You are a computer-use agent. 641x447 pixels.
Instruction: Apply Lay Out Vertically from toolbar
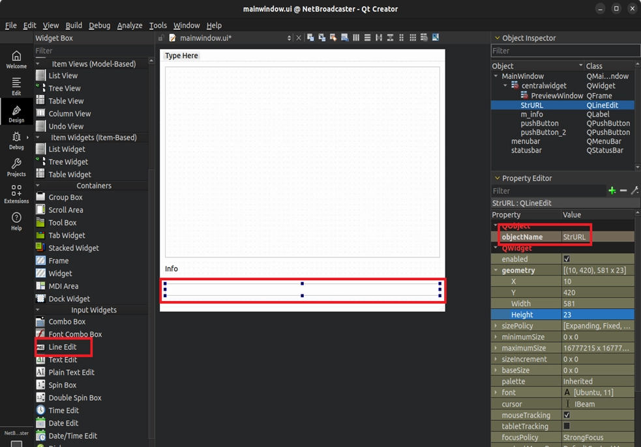(x=368, y=38)
